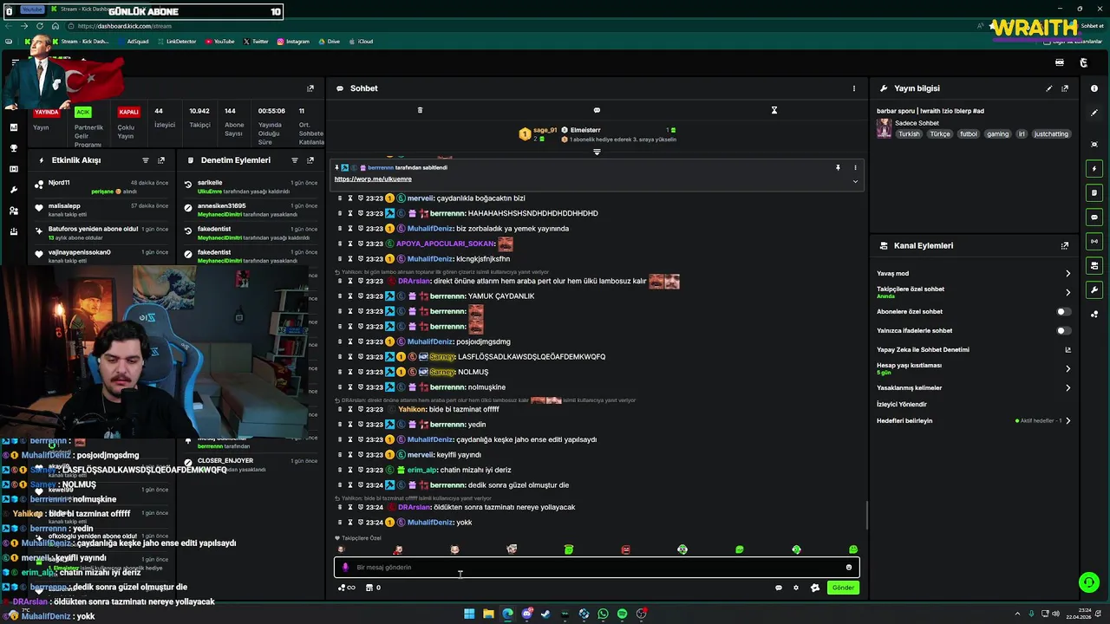This screenshot has height=624, width=1110.
Task: Click the message input field
Action: [x=597, y=567]
